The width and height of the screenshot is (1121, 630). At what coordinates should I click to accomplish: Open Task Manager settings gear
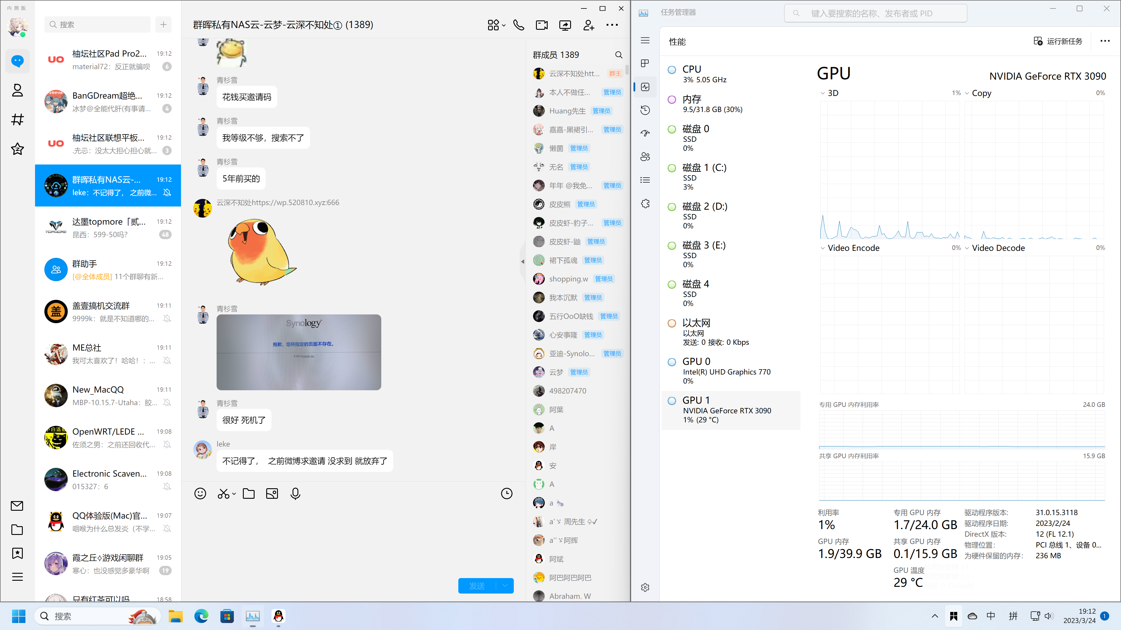pos(645,587)
